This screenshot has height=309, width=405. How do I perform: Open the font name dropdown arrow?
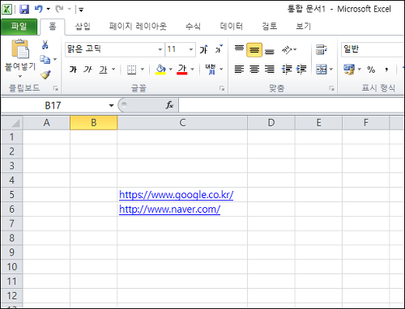(160, 49)
